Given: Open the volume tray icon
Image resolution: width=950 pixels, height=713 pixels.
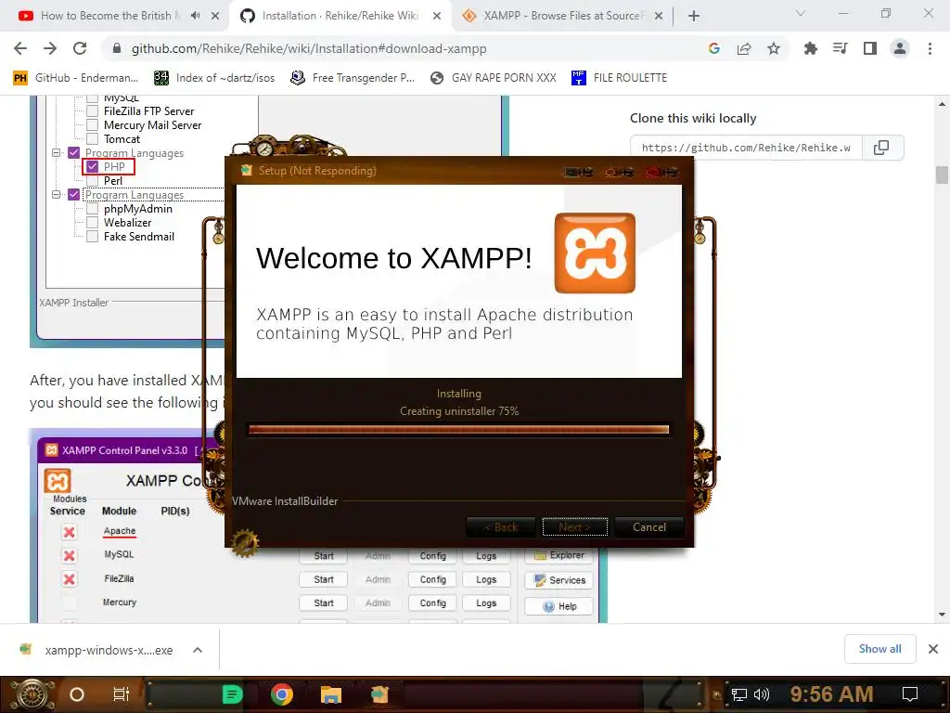Looking at the screenshot, I should point(762,694).
